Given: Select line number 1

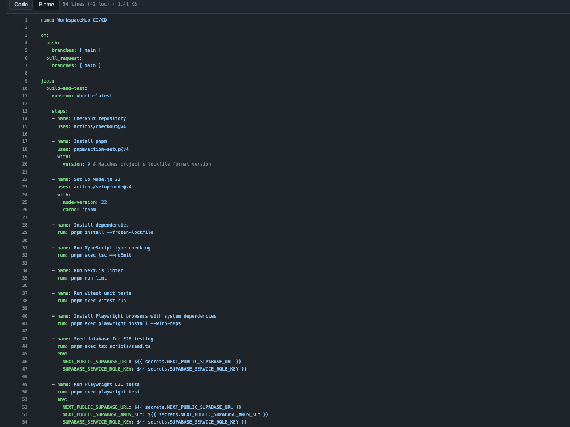Looking at the screenshot, I should [26, 20].
